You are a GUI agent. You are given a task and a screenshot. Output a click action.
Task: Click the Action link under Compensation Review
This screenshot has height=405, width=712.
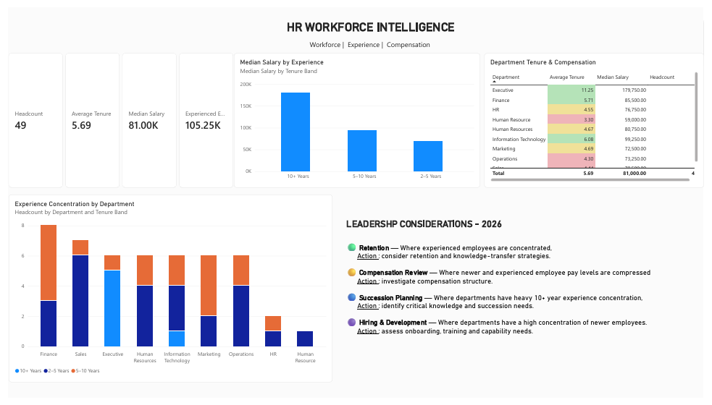click(367, 281)
